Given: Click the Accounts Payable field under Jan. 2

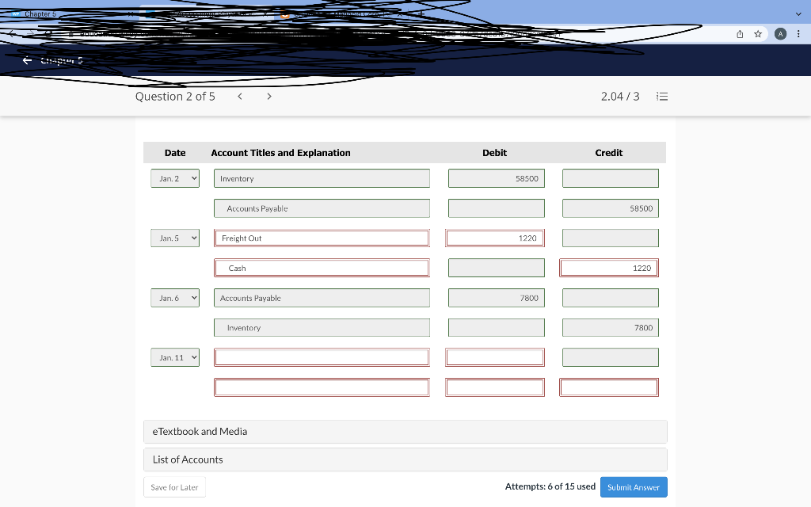Looking at the screenshot, I should pyautogui.click(x=322, y=208).
